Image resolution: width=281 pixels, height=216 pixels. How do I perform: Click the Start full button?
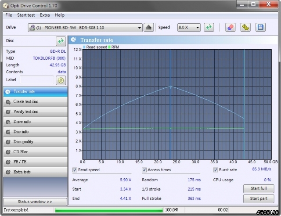259,189
